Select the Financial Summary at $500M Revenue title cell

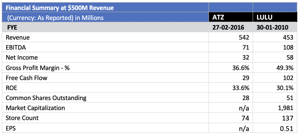[105, 8]
